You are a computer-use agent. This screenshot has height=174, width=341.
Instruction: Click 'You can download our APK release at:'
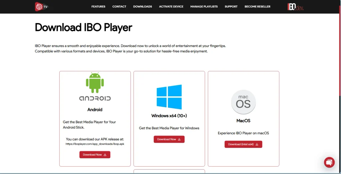[95, 139]
